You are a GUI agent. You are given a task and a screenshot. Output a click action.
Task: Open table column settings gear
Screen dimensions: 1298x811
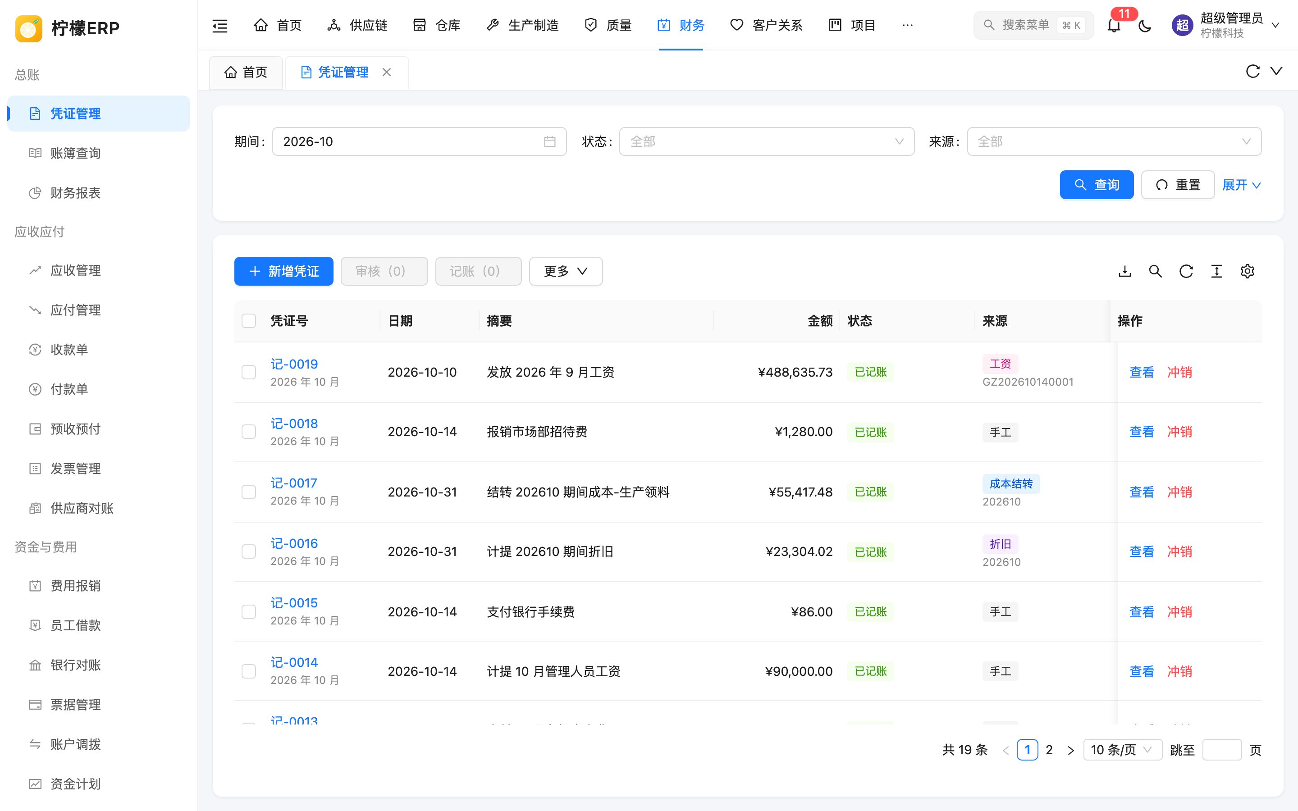tap(1247, 271)
